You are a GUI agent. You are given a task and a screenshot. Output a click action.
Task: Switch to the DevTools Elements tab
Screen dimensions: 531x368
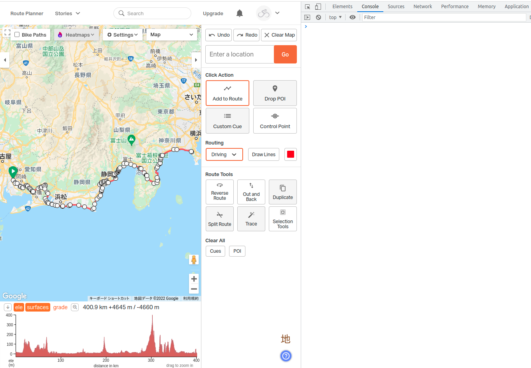342,7
